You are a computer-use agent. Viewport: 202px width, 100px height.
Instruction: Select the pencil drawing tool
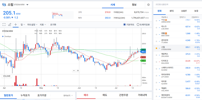(10, 25)
